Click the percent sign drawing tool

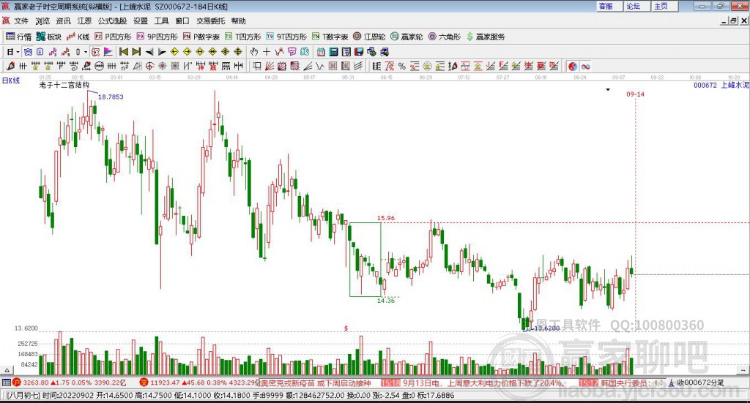402,67
